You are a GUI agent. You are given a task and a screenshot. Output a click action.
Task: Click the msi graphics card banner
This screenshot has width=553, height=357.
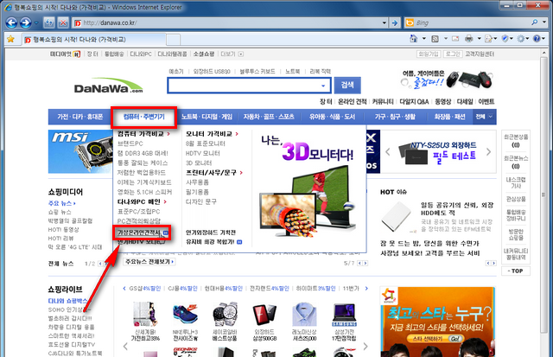80,151
